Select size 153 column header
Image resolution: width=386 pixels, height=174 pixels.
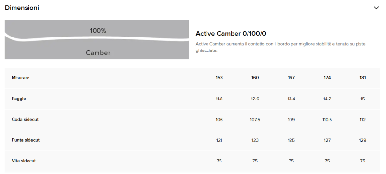click(219, 78)
